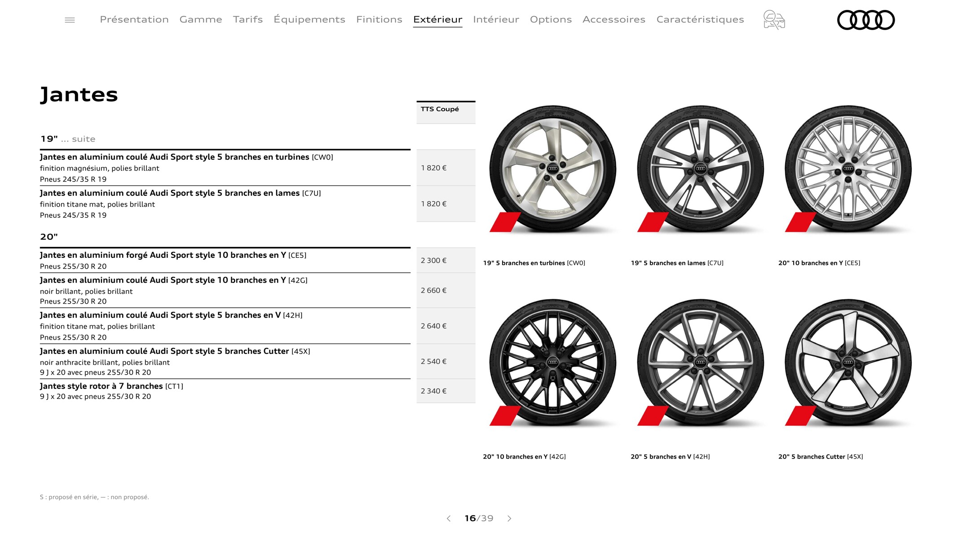Click 'noir anthracite brillant, polies brillant' text

click(x=105, y=362)
